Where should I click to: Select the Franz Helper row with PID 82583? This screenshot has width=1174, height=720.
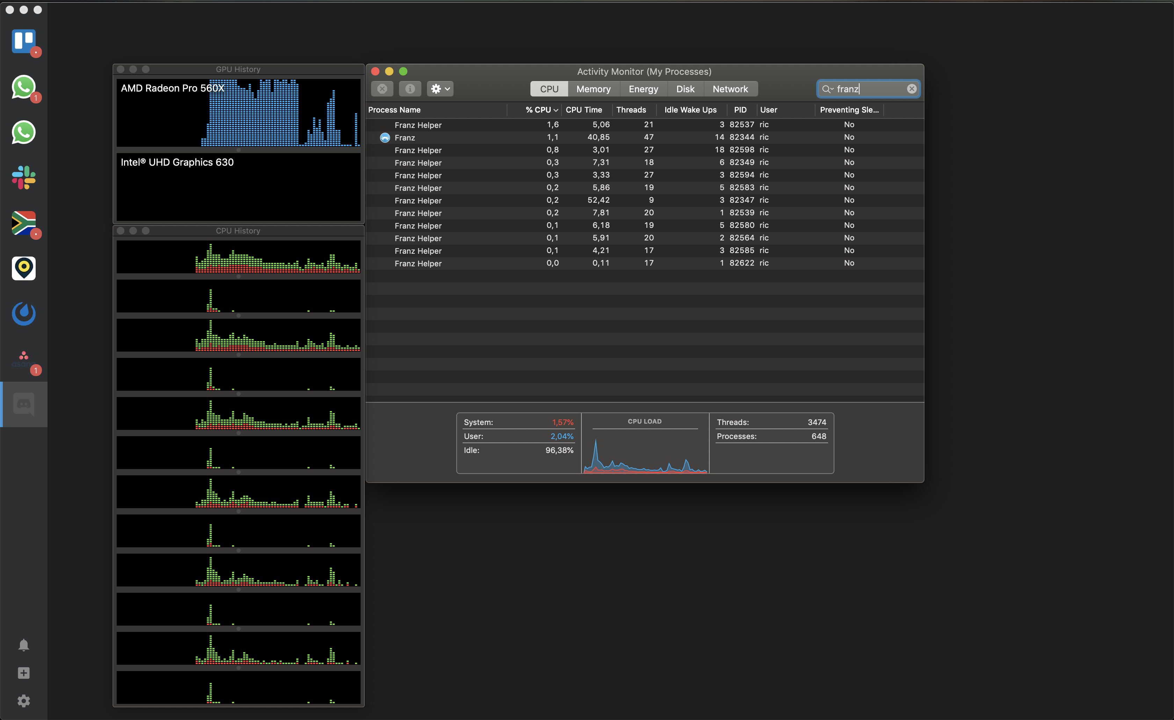(x=645, y=188)
